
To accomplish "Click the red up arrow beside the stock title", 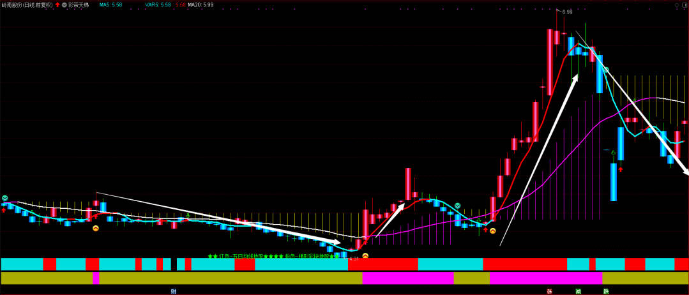I will (x=57, y=4).
